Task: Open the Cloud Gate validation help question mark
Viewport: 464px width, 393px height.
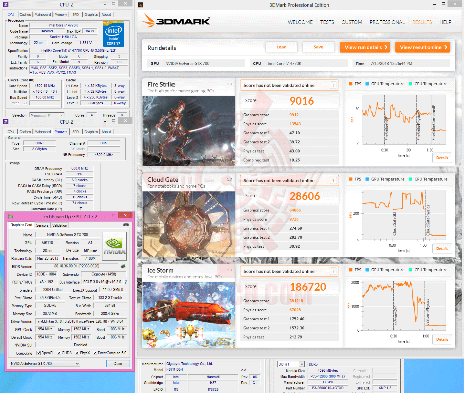Action: tap(333, 181)
